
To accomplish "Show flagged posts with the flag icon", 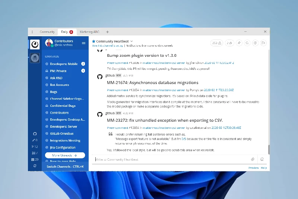I will [x=263, y=43].
